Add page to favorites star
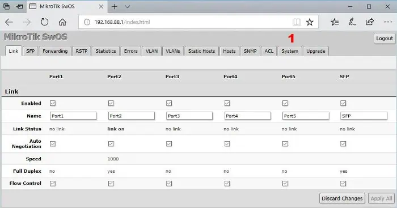The image size is (397, 208). point(310,22)
